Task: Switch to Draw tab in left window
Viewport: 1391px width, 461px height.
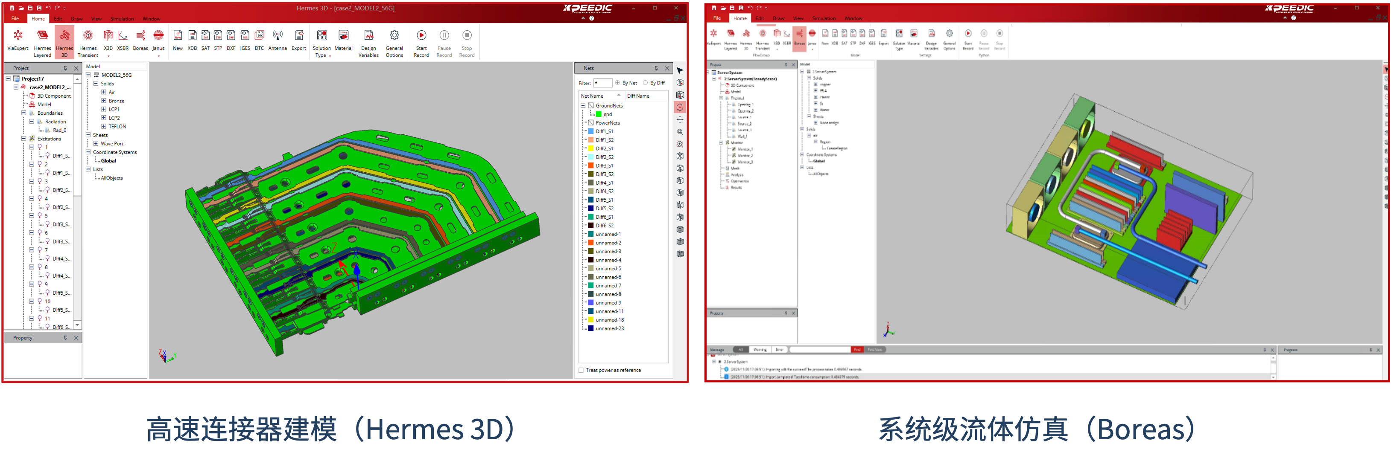Action: click(77, 19)
